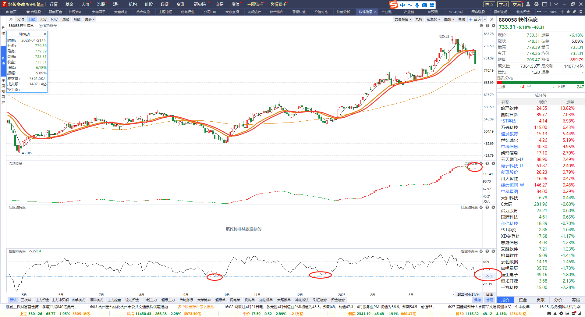Toggle the 九转 indicator
585x317 pixels.
click(419, 19)
